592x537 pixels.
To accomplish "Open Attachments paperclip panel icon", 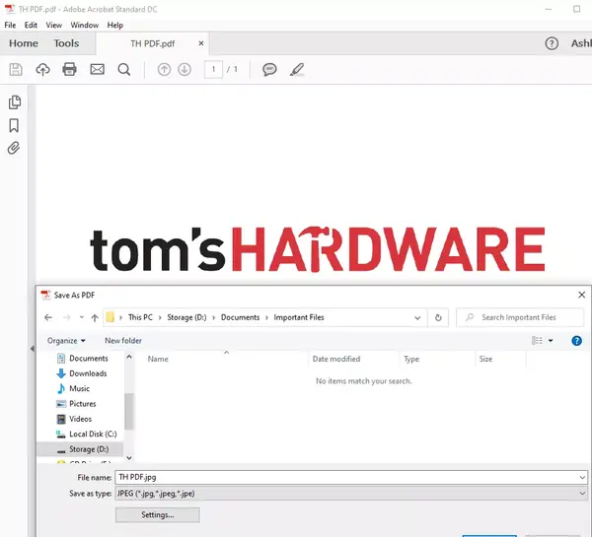I will (x=14, y=148).
